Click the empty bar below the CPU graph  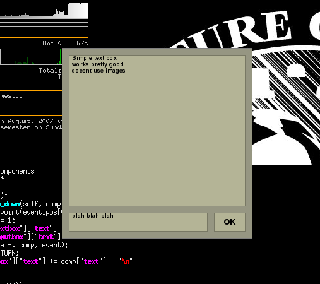click(x=44, y=25)
